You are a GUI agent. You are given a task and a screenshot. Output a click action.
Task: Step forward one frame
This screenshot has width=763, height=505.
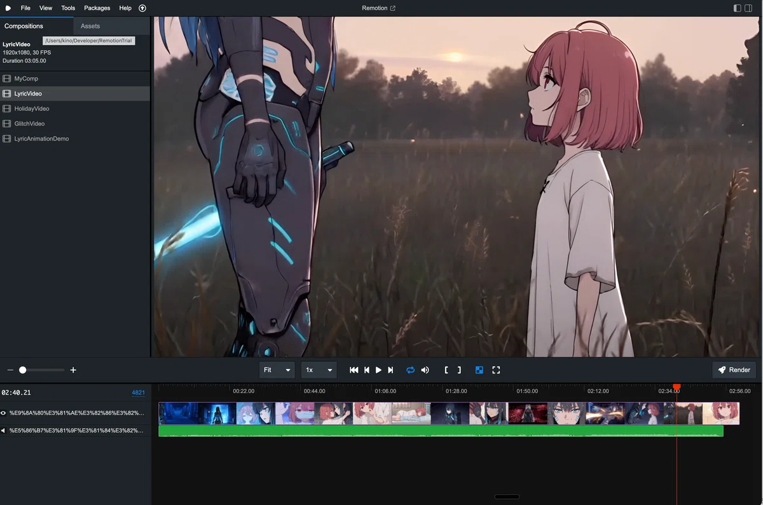[x=390, y=370]
